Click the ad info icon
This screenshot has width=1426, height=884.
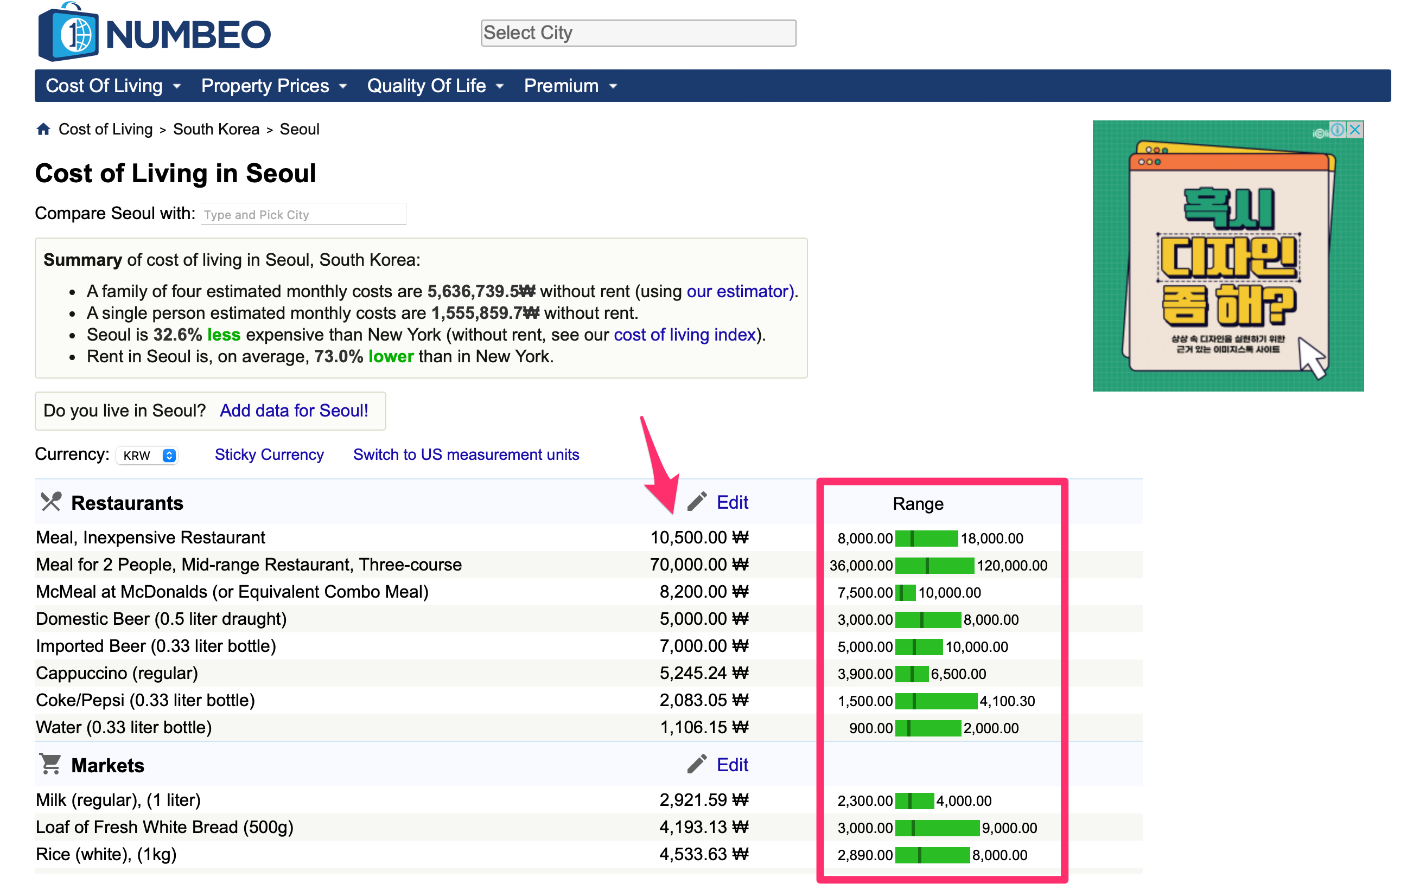[x=1337, y=130]
